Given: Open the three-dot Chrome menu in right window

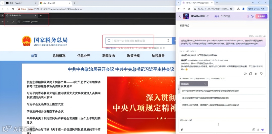Looking at the screenshot, I should [x=266, y=9].
